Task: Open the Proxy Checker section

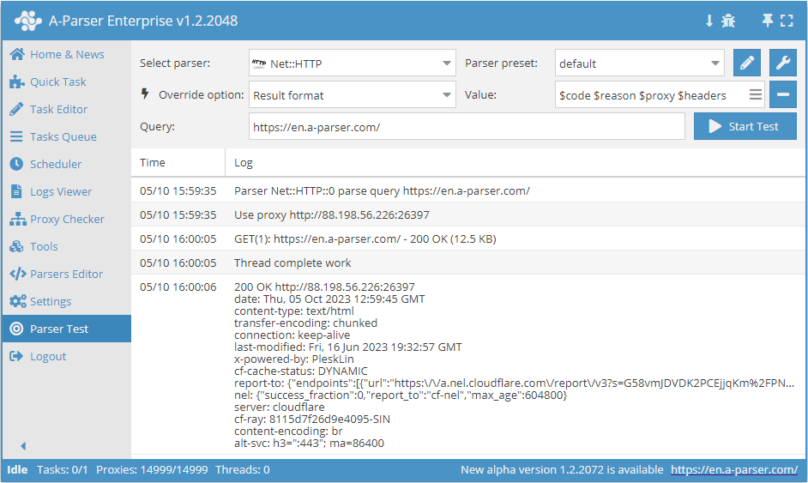Action: click(x=67, y=219)
